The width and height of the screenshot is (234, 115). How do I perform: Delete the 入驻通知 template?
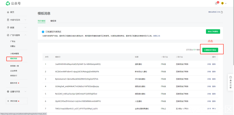(214, 101)
